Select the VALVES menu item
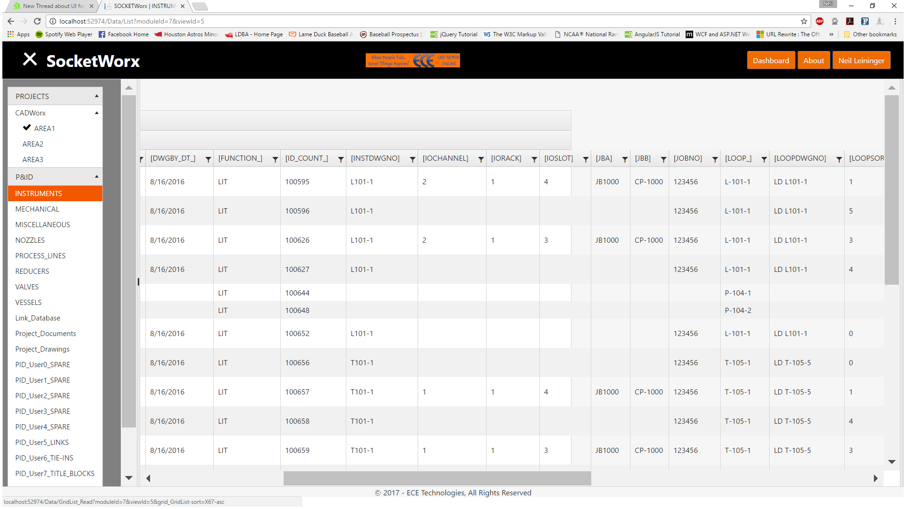The width and height of the screenshot is (906, 509). [27, 287]
